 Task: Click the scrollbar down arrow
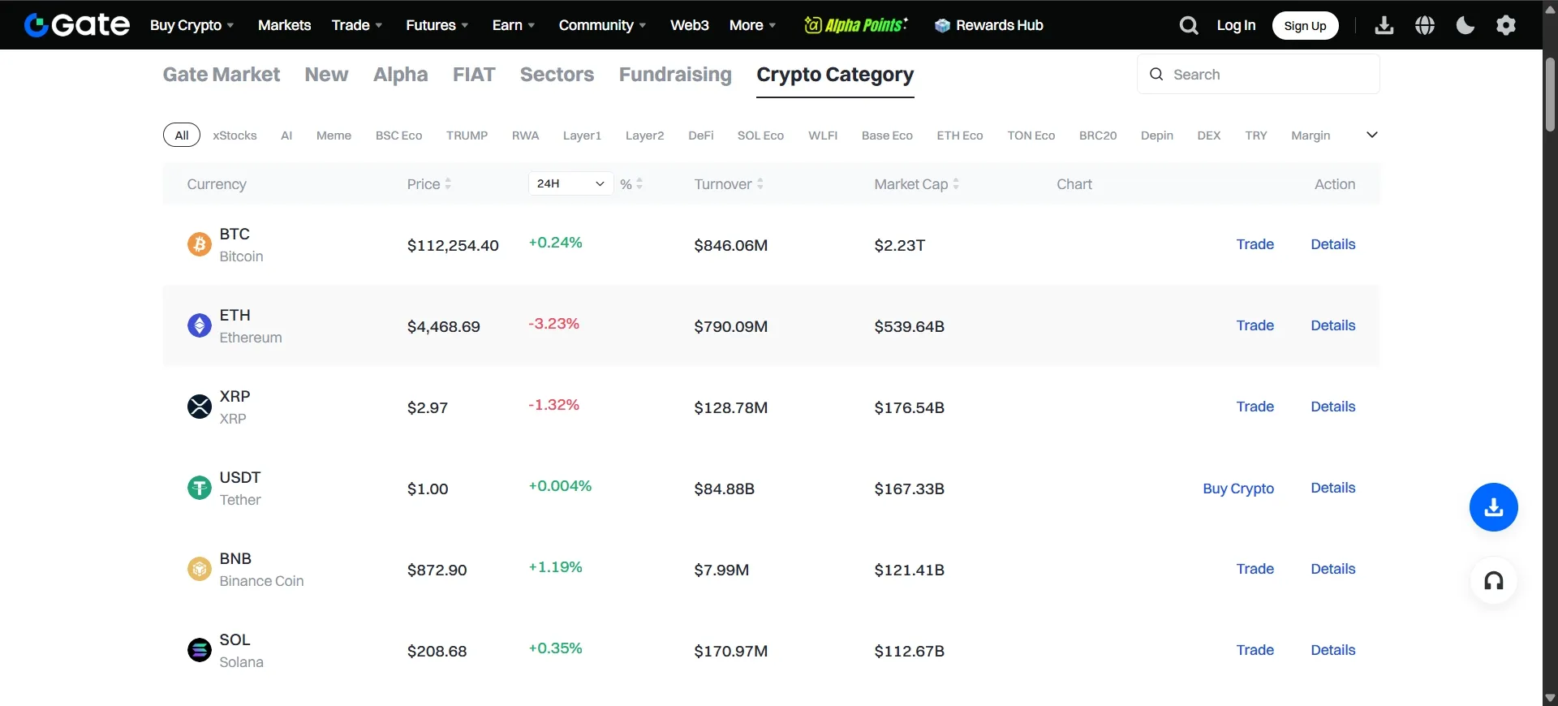click(x=1550, y=698)
